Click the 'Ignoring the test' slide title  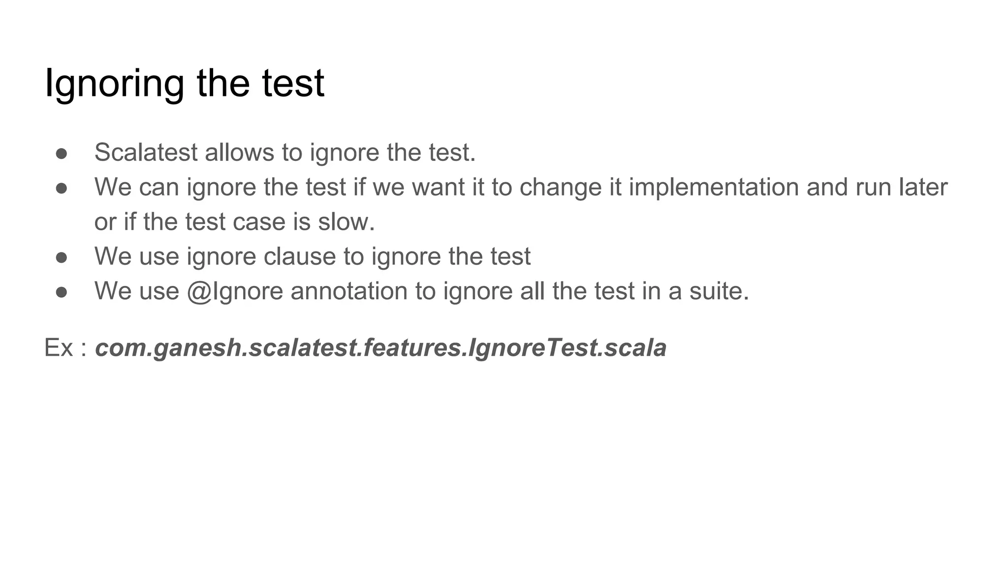point(184,83)
